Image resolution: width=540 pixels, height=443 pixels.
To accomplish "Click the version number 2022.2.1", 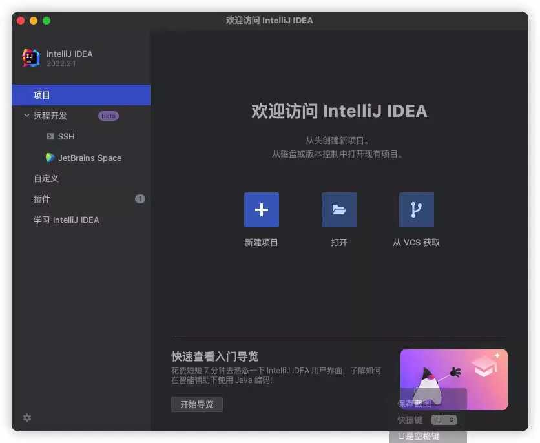I will pyautogui.click(x=61, y=63).
